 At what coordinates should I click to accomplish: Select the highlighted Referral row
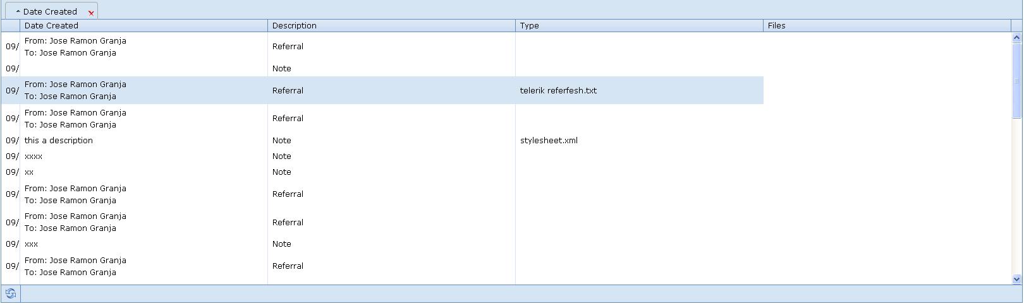point(382,91)
